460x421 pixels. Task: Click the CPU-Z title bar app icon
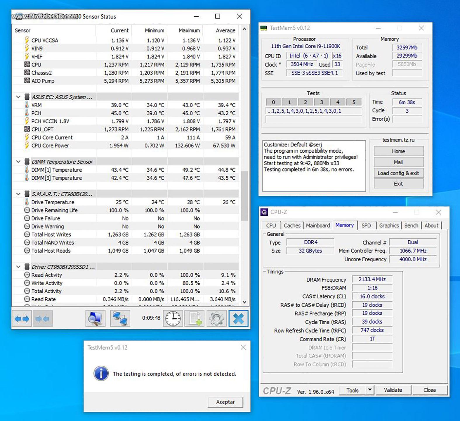click(264, 212)
